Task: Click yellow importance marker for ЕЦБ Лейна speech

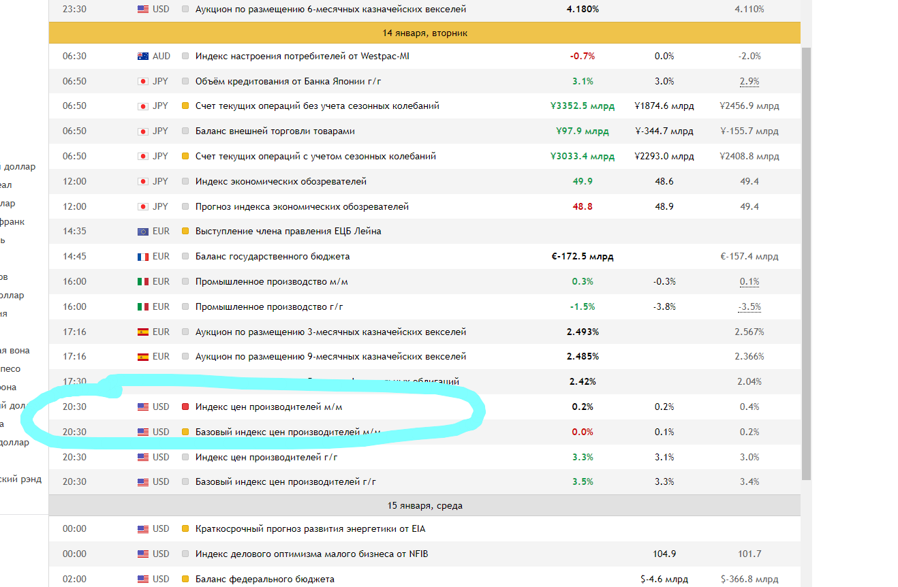Action: tap(185, 232)
